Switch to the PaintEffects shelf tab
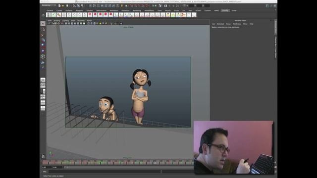Viewport: 317px width, 178px height. click(x=149, y=10)
